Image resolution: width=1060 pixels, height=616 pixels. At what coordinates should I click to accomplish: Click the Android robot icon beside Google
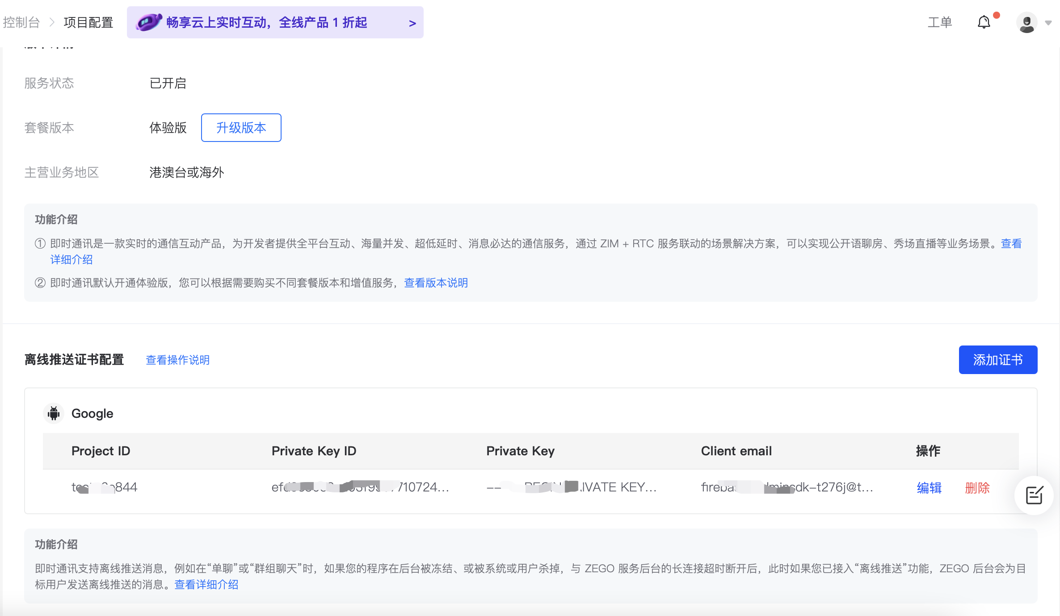click(53, 413)
